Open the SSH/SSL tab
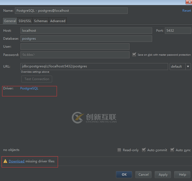 coord(25,21)
